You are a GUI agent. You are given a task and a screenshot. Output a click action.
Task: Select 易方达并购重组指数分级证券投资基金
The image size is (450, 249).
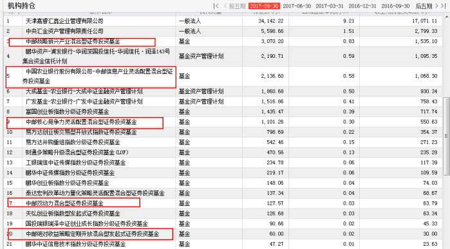[x=73, y=142]
